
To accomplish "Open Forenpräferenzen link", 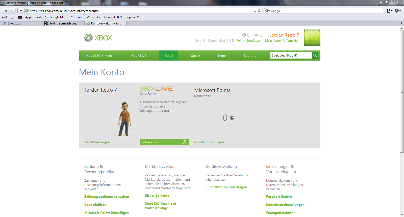I will [280, 213].
